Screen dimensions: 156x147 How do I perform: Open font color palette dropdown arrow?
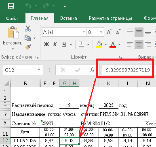(x=119, y=44)
